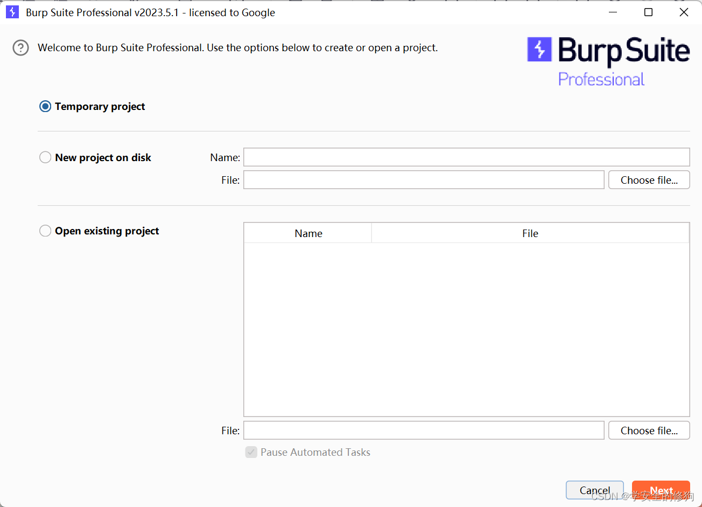Sort projects by the Name column header
The image size is (702, 507).
point(308,233)
